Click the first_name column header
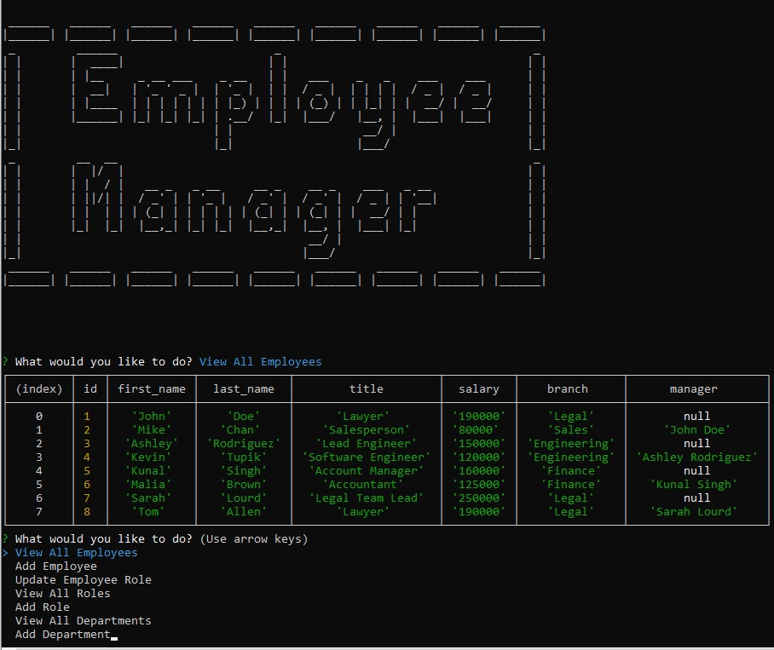 coord(152,389)
